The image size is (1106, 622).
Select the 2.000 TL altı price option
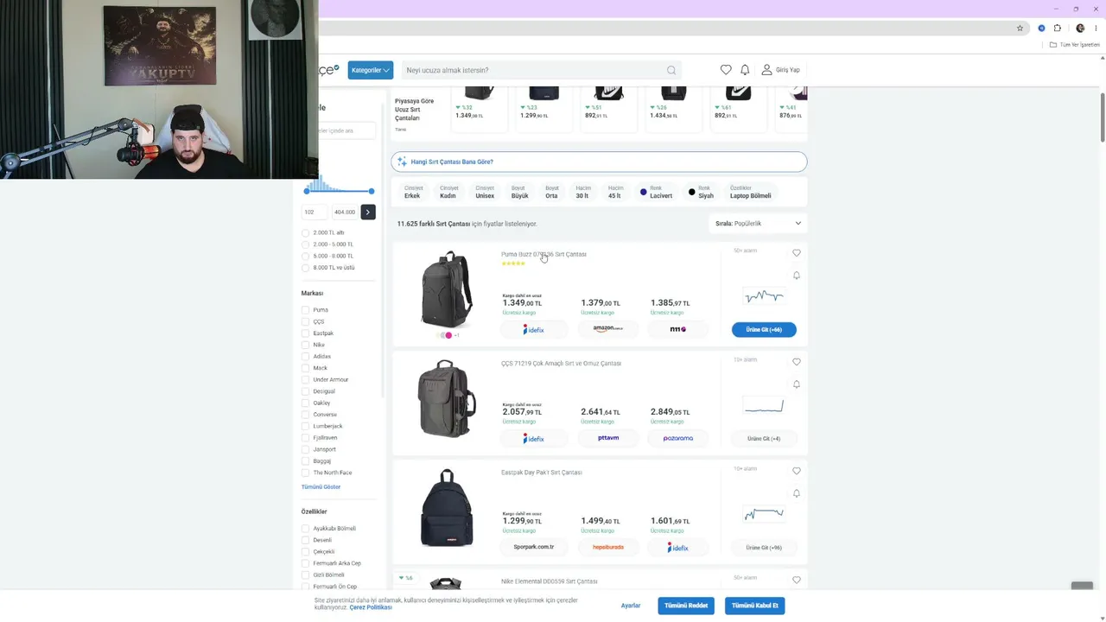(x=305, y=233)
